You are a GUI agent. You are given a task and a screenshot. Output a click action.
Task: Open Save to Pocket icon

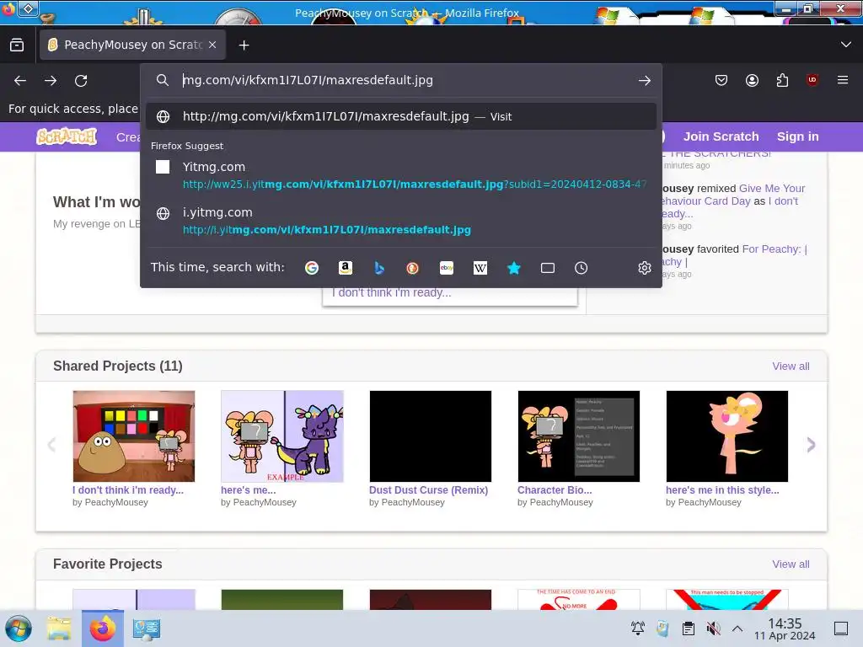pyautogui.click(x=721, y=80)
